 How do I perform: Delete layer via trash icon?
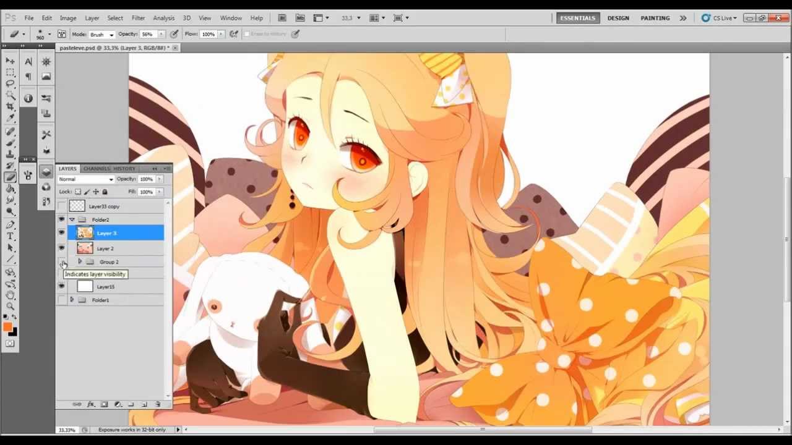pos(158,404)
